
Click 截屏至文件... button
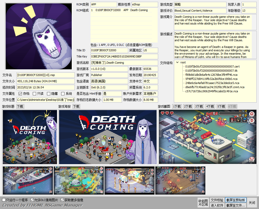click(236, 205)
